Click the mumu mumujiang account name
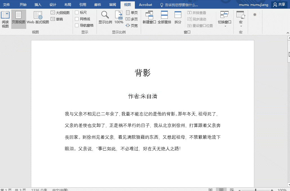290x191 pixels. (x=254, y=5)
